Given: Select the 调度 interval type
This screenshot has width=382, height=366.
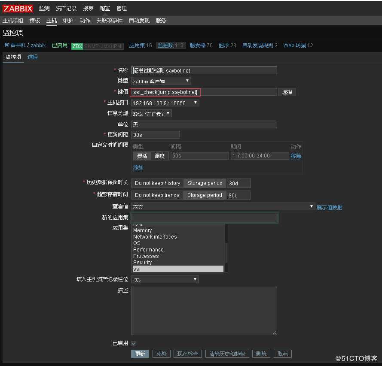Looking at the screenshot, I should point(160,156).
